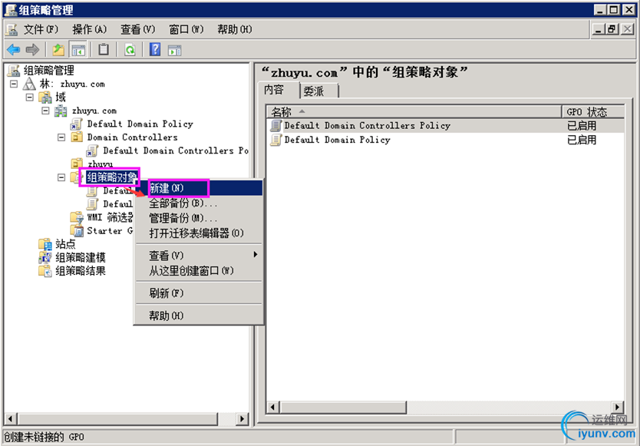The height and width of the screenshot is (446, 640).
Task: Choose 从这里创建窗口(W)
Action: (199, 270)
